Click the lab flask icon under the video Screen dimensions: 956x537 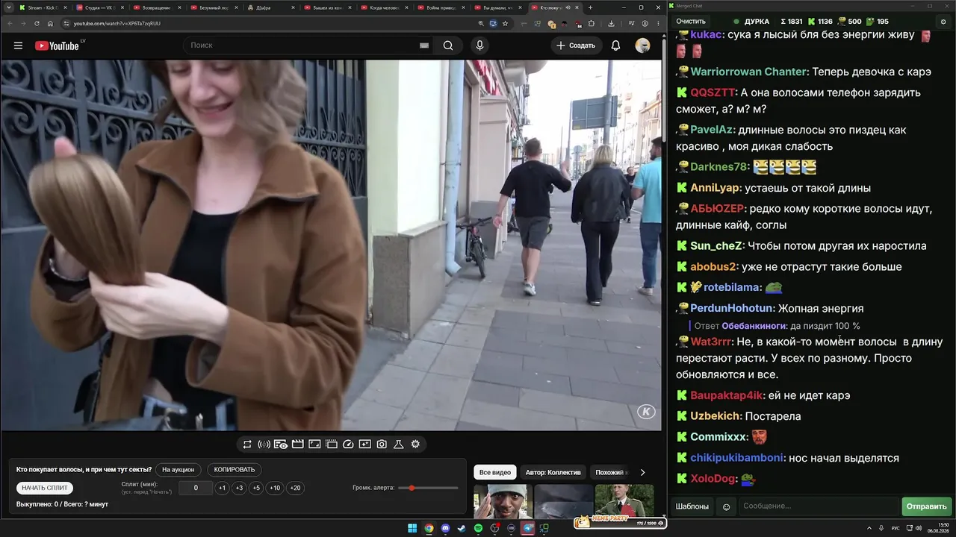coord(399,445)
